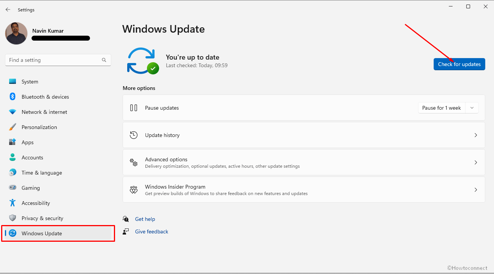Open the System settings category
The height and width of the screenshot is (274, 494).
58,82
